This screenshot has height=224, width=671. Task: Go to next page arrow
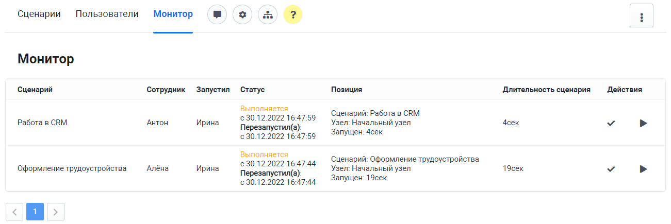click(56, 212)
